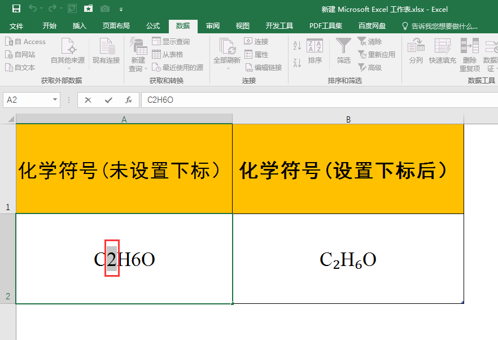Click the 全部刷新 button
This screenshot has width=498, height=340.
click(227, 54)
